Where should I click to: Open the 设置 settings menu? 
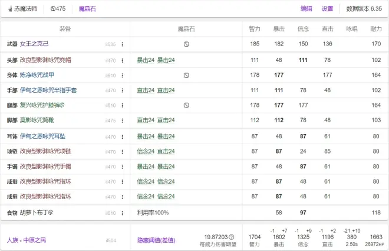327,9
